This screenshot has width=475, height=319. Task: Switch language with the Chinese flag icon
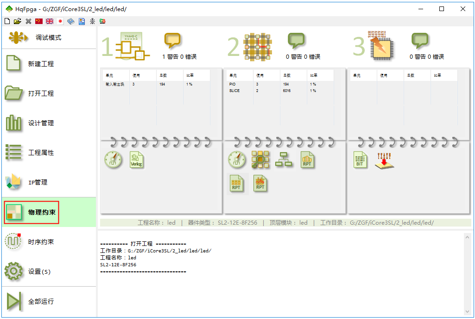point(39,21)
